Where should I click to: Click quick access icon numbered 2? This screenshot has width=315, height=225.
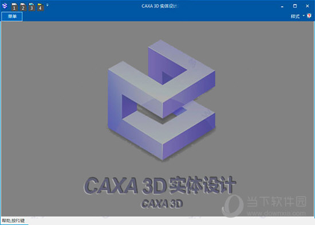coord(23,7)
